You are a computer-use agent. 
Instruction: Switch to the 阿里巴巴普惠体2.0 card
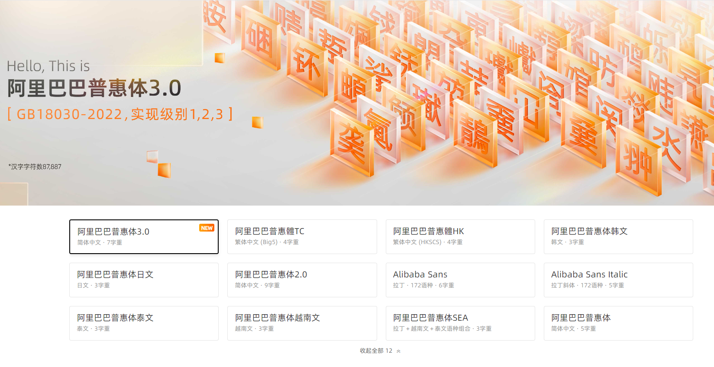[302, 280]
